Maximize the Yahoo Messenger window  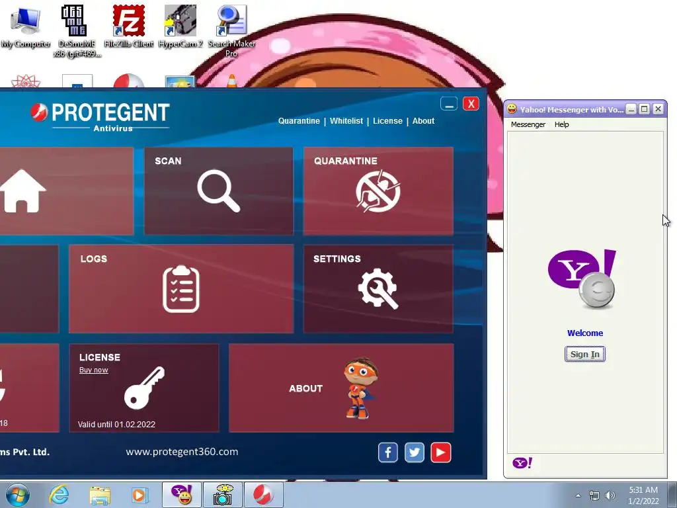pyautogui.click(x=644, y=109)
